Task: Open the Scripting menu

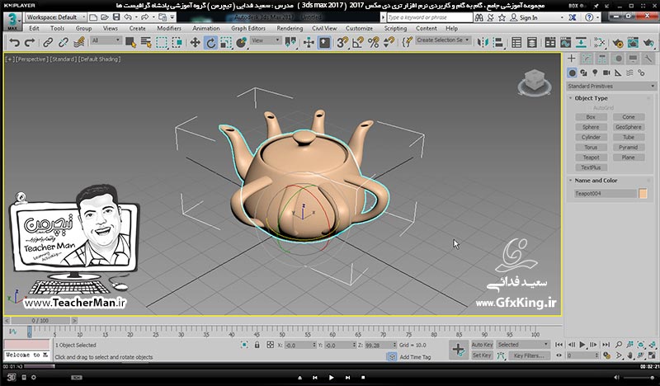Action: pyautogui.click(x=395, y=28)
